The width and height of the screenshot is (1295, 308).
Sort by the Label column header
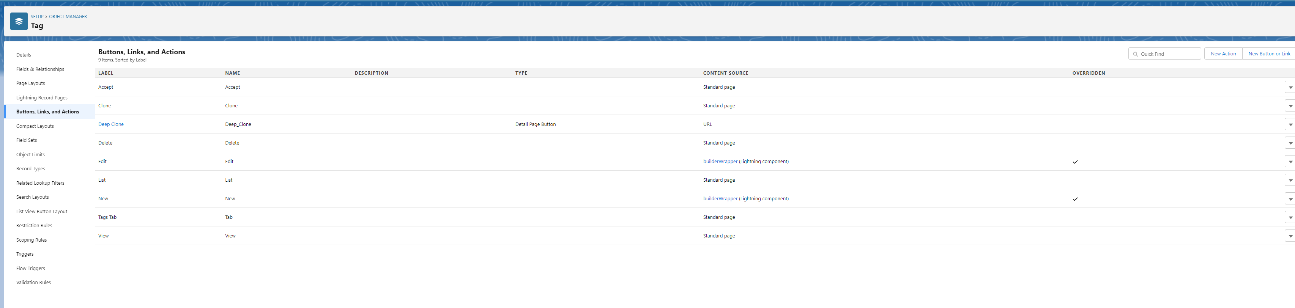[x=106, y=73]
